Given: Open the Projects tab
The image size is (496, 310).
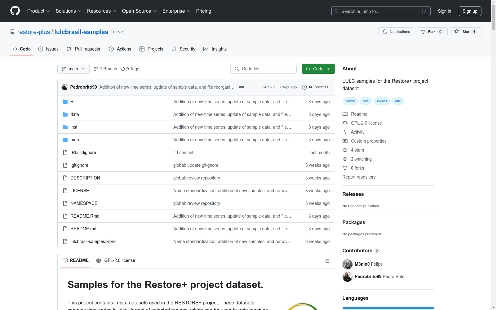Looking at the screenshot, I should point(151,49).
